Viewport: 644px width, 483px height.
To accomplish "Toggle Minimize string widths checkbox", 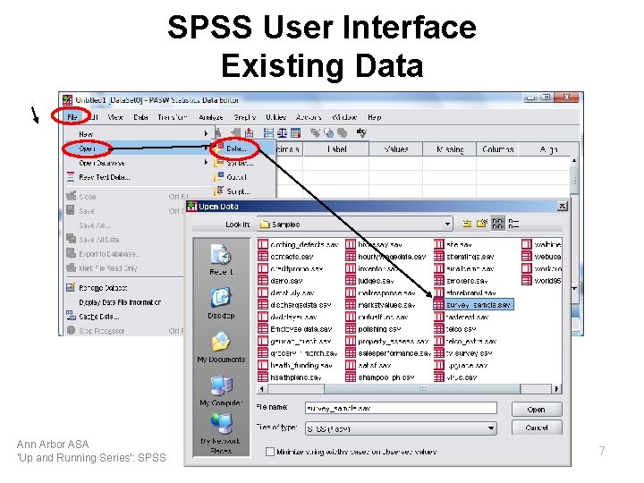I will (270, 452).
